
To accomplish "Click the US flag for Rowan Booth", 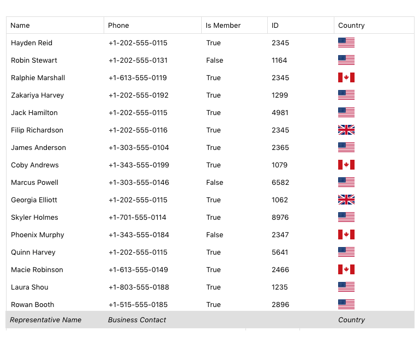I will coord(346,304).
